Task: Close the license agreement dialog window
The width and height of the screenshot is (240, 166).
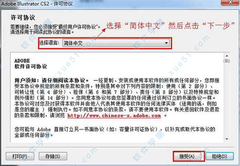Action: pyautogui.click(x=230, y=2)
